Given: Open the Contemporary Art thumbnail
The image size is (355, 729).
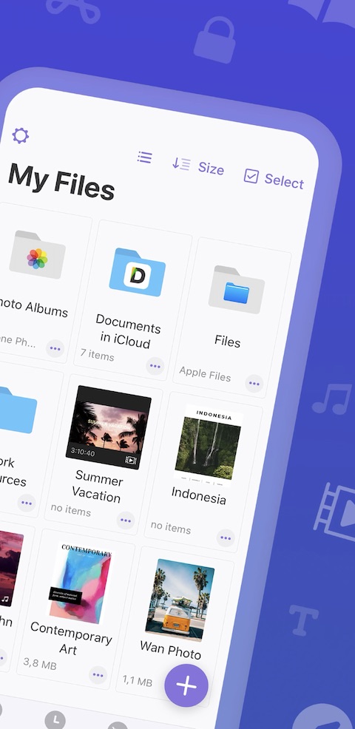Looking at the screenshot, I should (x=81, y=583).
